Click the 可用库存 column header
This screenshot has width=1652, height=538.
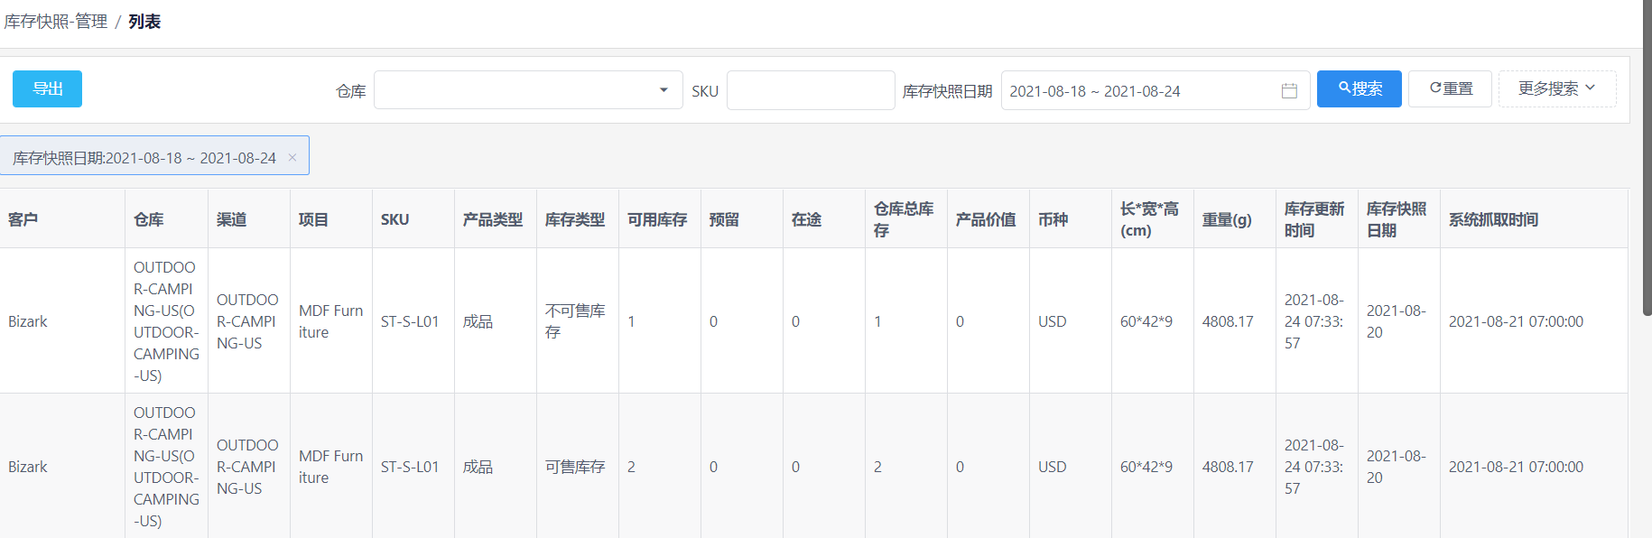point(659,219)
